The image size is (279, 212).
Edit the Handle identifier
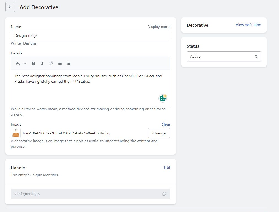[167, 167]
